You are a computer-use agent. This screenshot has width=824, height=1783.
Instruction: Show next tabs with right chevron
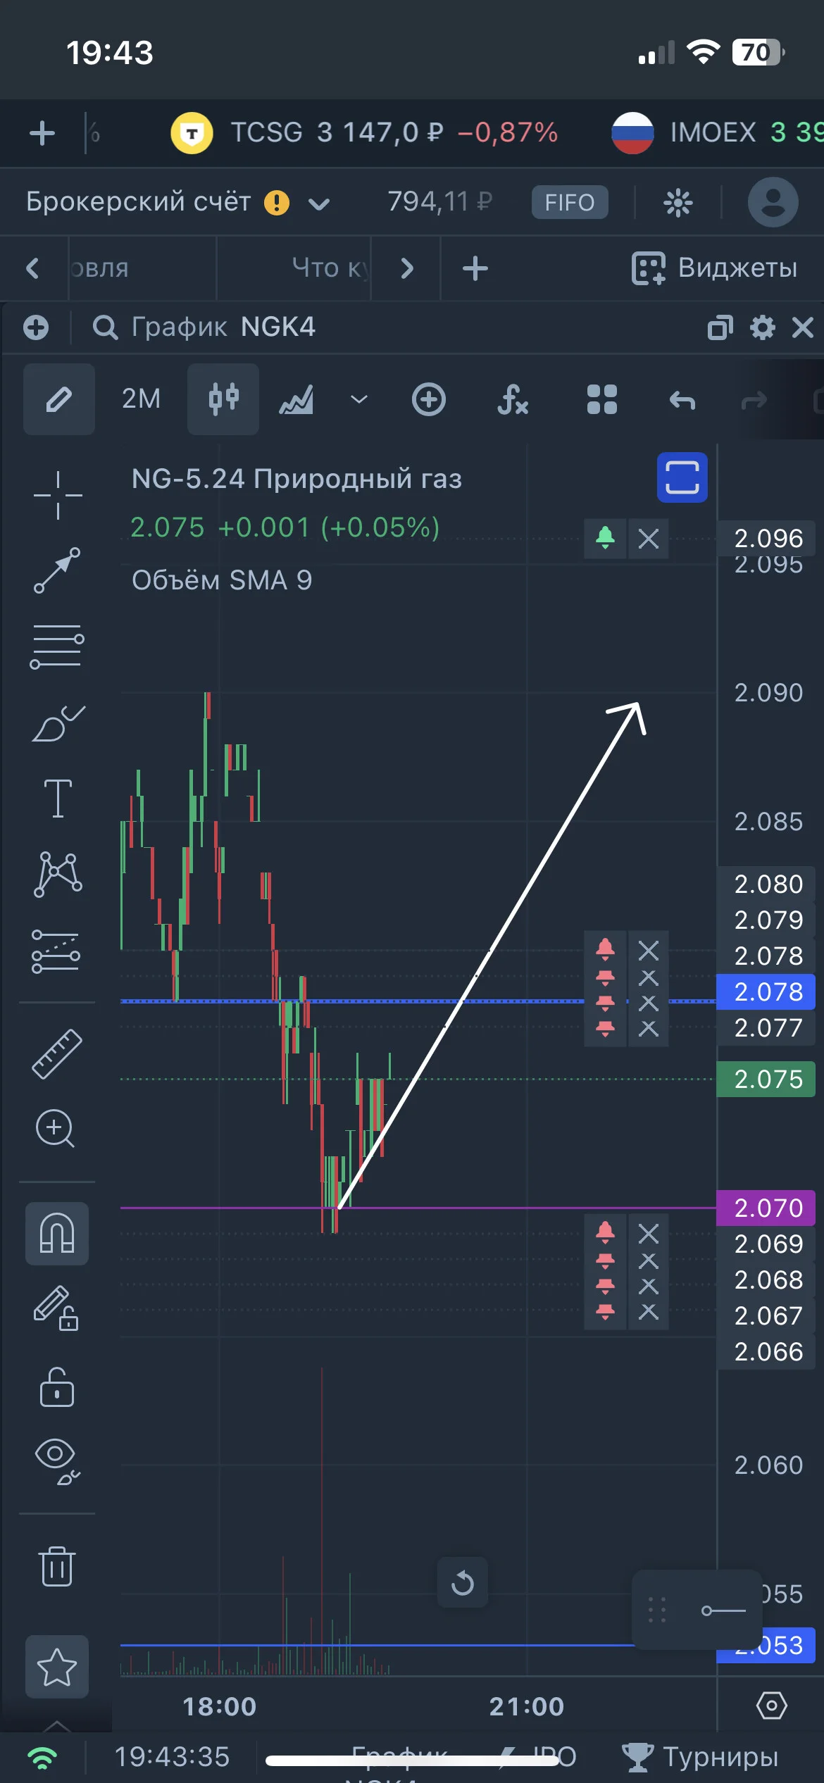click(407, 268)
